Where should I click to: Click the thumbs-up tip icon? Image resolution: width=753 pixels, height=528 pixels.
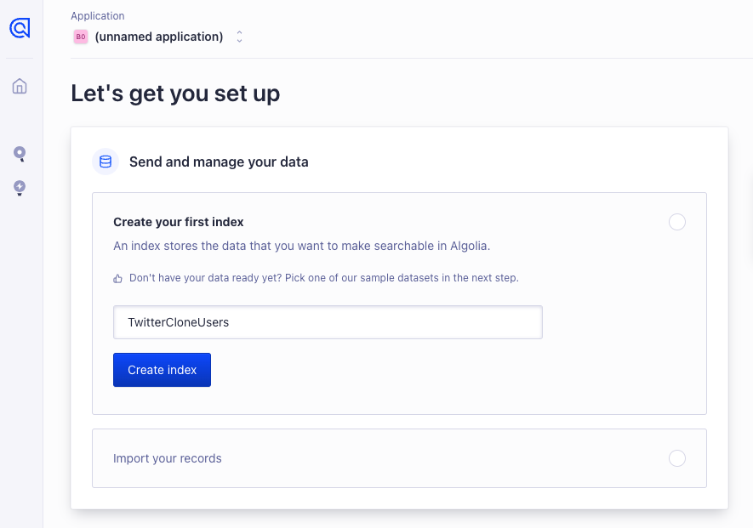click(x=118, y=278)
